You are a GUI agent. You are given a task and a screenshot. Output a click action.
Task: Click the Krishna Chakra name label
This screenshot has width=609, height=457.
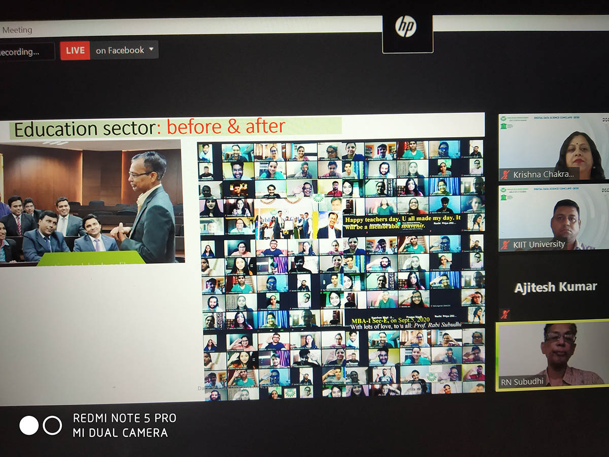[544, 175]
